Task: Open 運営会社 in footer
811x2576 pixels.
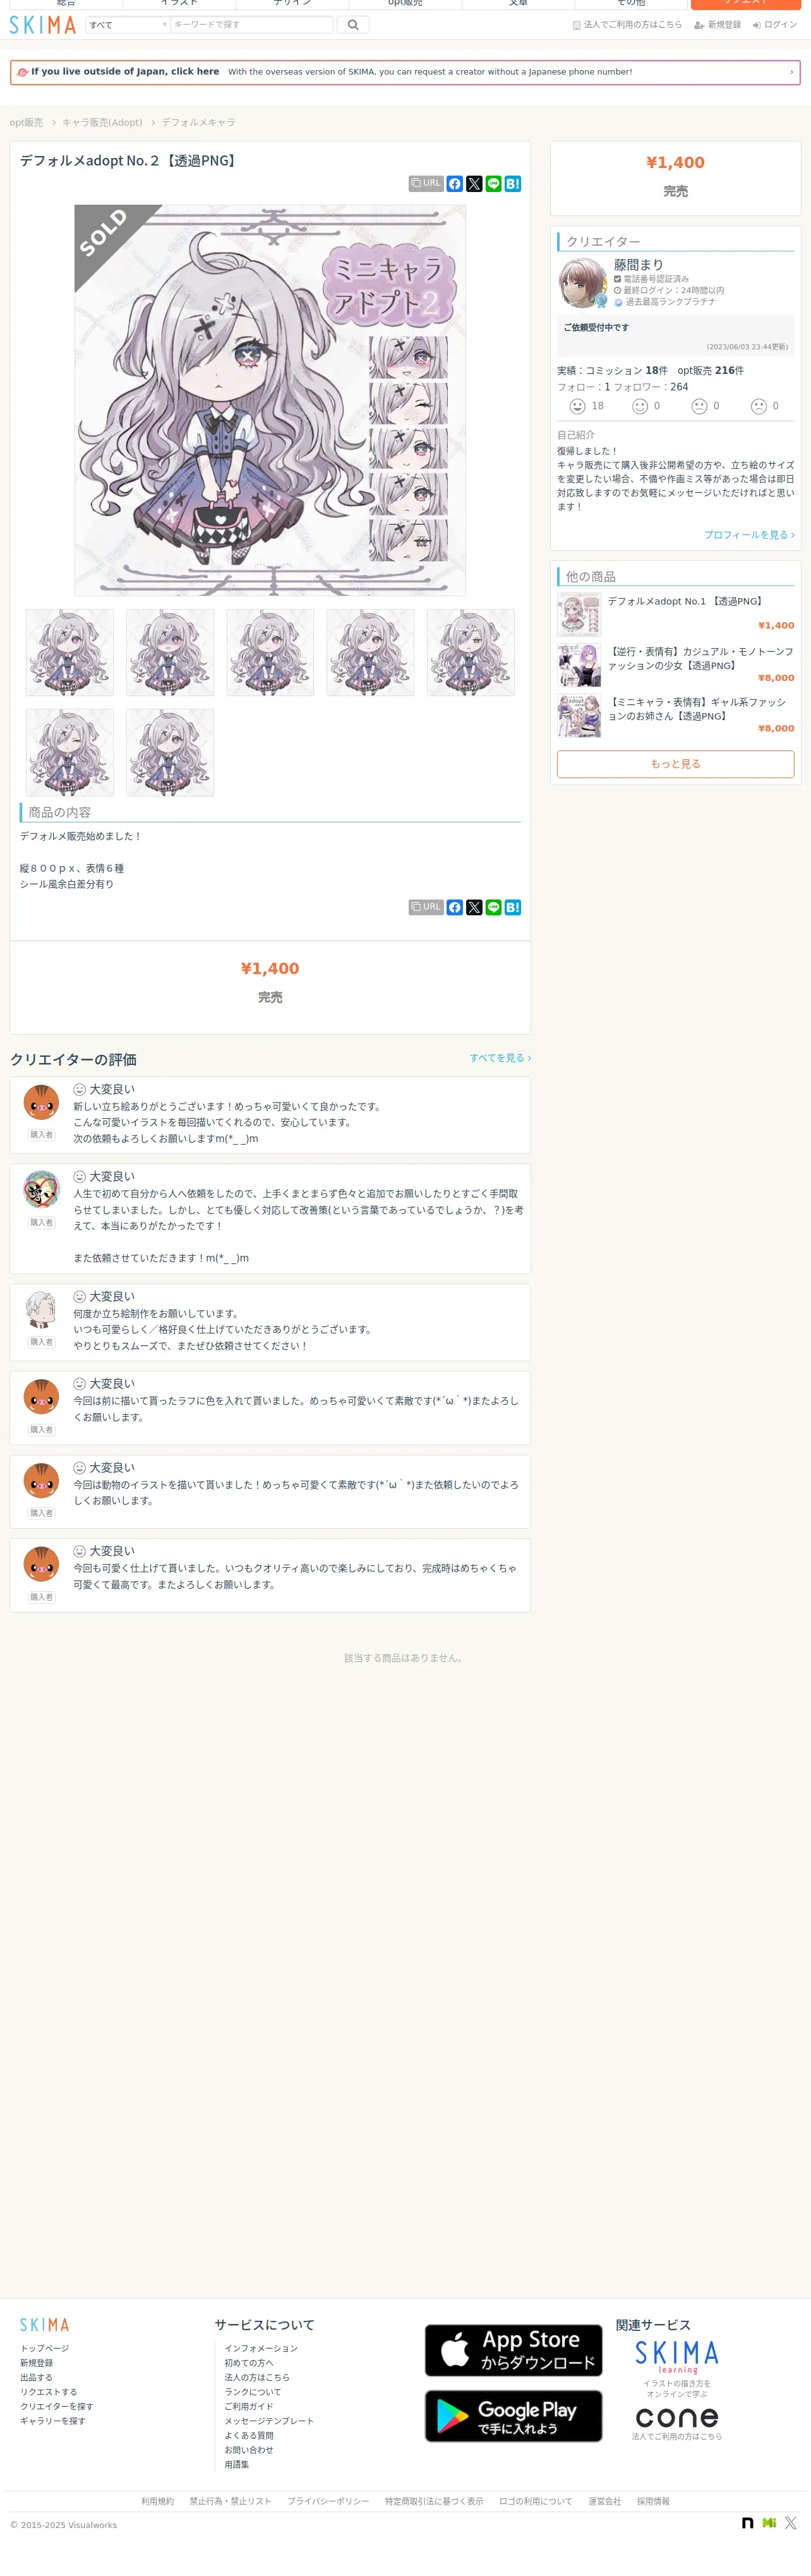Action: tap(604, 2501)
